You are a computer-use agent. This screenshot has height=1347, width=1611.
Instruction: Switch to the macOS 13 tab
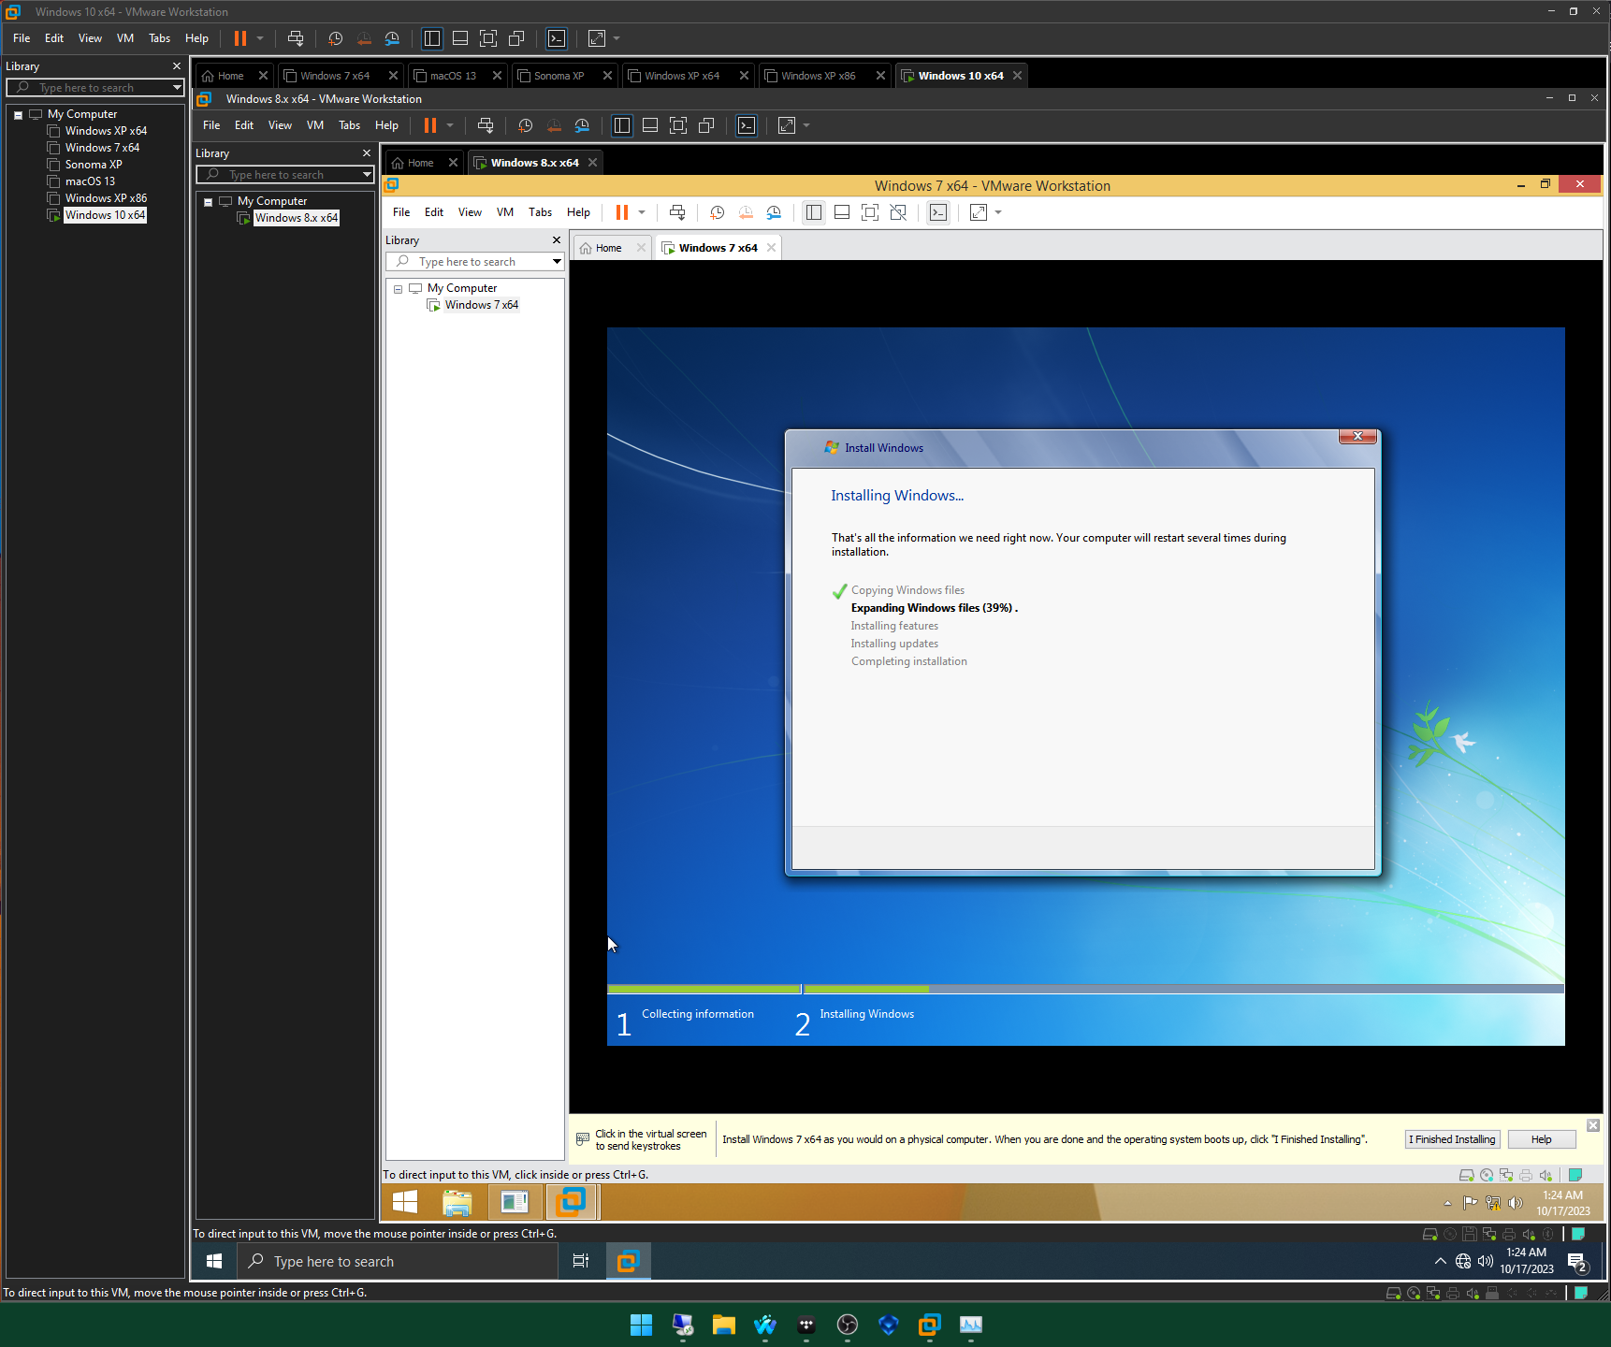click(x=453, y=76)
